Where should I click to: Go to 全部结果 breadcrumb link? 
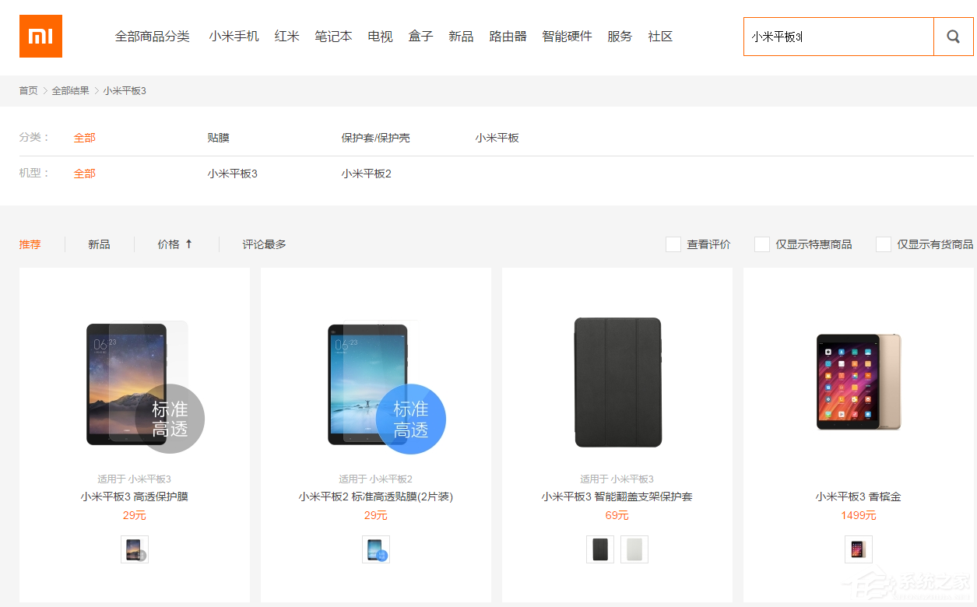[71, 91]
